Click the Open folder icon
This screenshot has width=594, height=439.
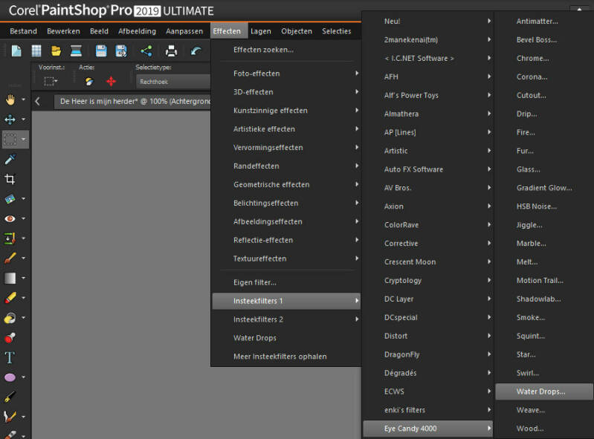tap(56, 51)
